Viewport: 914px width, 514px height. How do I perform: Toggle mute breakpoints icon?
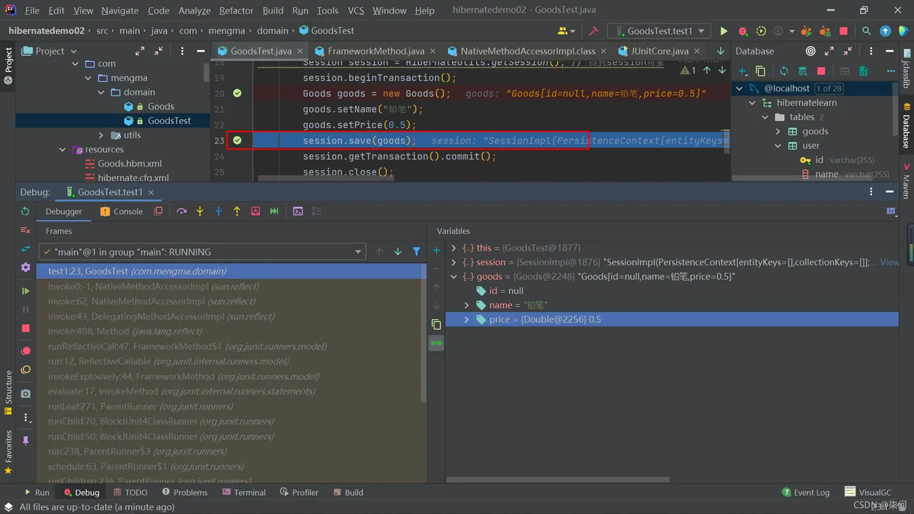pyautogui.click(x=25, y=370)
